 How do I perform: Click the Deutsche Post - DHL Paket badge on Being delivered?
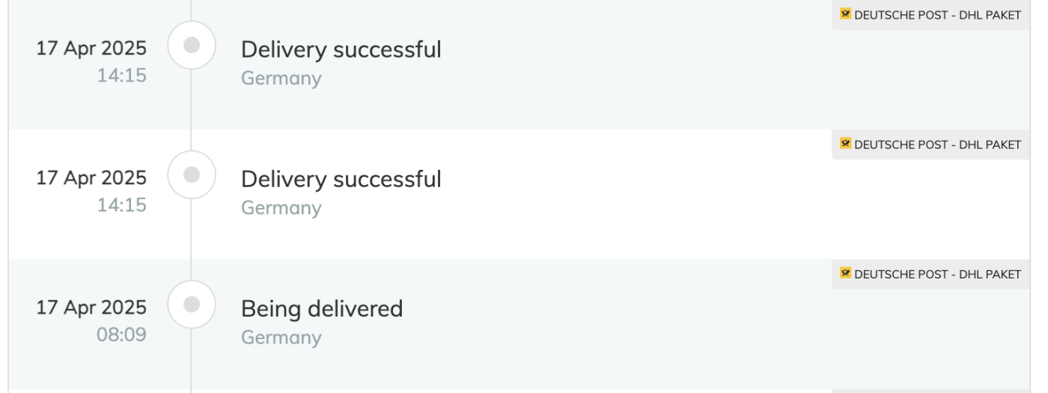(931, 274)
